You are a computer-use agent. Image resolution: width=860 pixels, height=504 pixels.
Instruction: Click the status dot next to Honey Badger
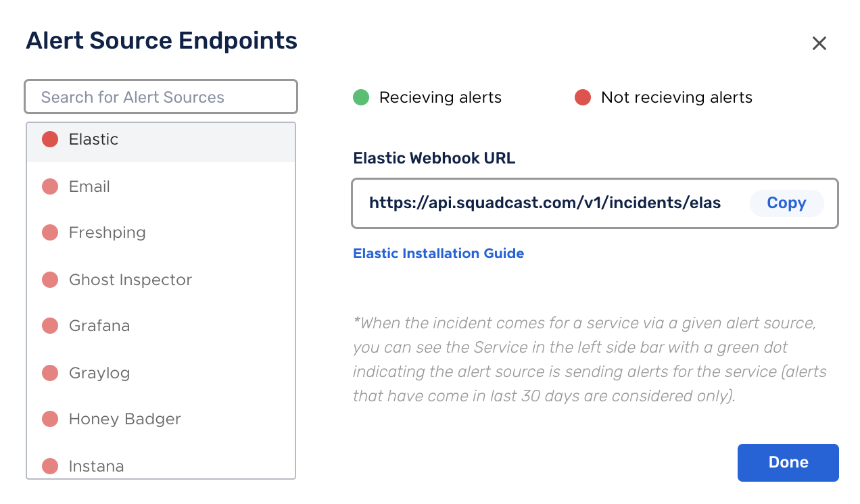[x=50, y=419]
